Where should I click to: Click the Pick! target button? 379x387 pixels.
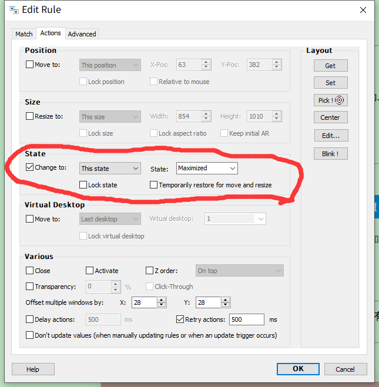330,100
